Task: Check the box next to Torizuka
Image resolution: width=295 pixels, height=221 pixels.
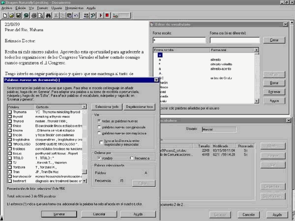Action: [10, 167]
